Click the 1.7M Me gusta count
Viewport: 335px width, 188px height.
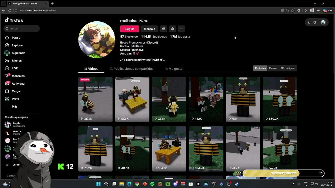tap(180, 37)
